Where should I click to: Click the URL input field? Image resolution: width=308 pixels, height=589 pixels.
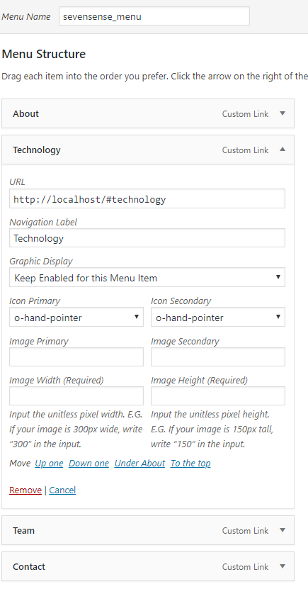pos(147,198)
